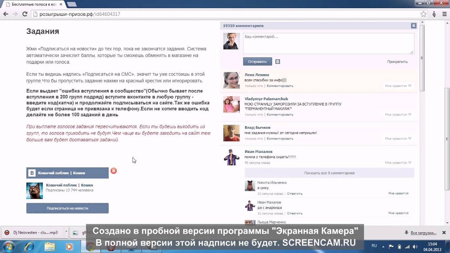Click inside the "Ваш комментарий" text box

(x=328, y=43)
